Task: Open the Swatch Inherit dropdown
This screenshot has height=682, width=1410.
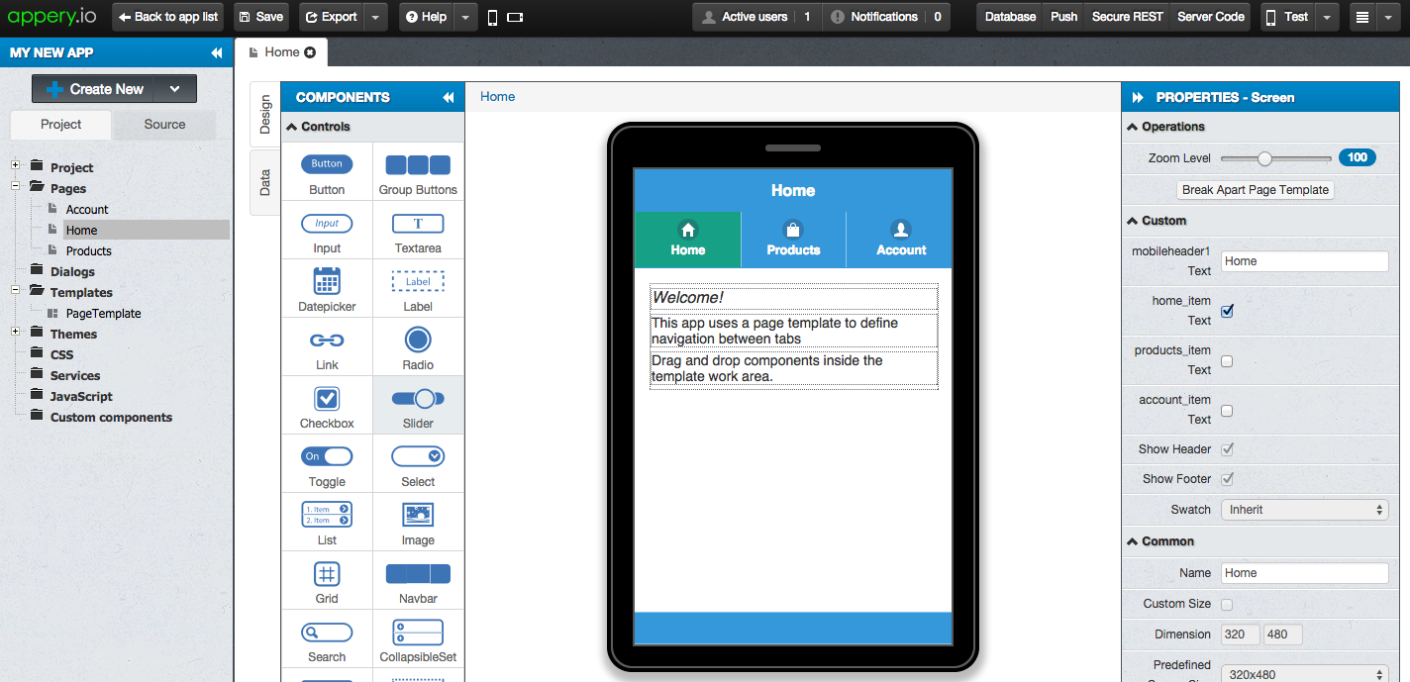Action: click(x=1304, y=510)
